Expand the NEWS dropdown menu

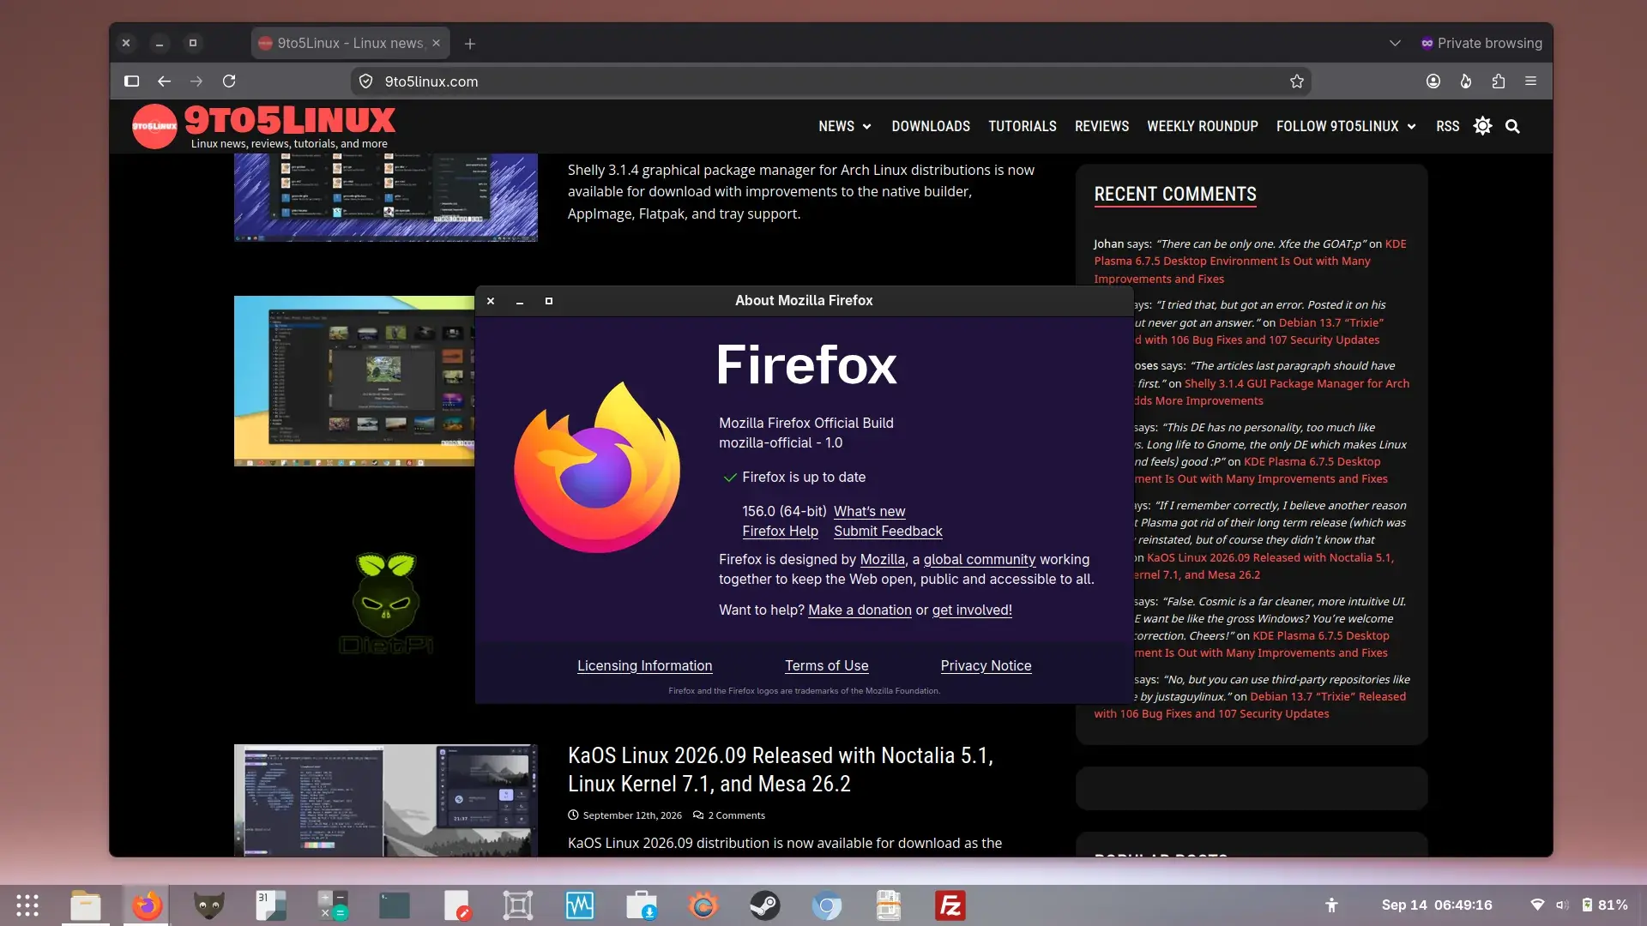click(x=845, y=126)
